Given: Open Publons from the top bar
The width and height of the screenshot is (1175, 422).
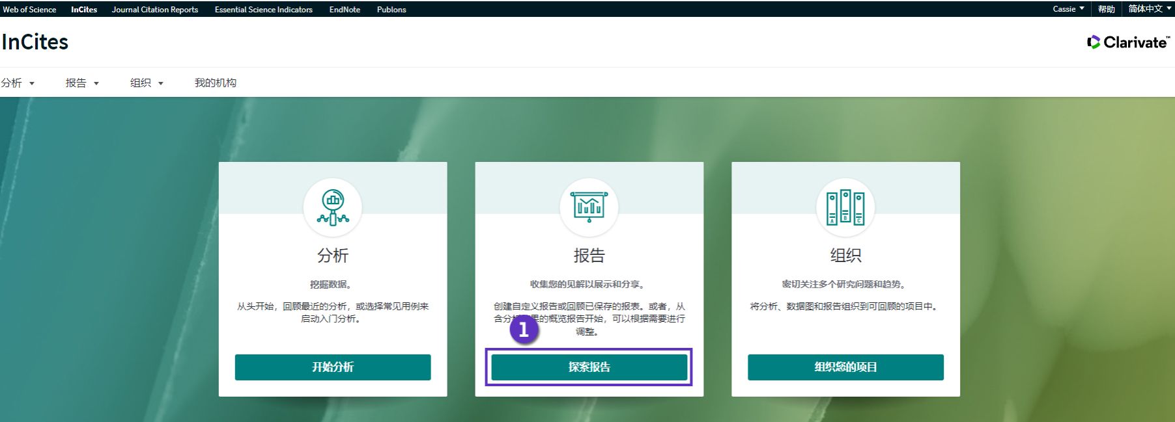Looking at the screenshot, I should 391,10.
